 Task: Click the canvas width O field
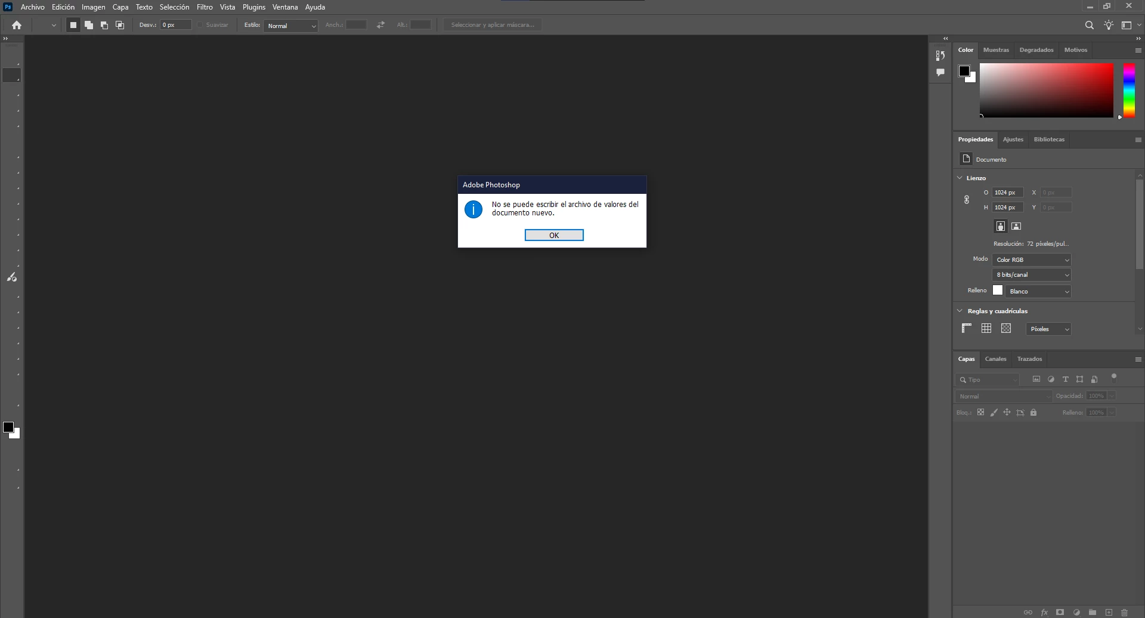(1008, 193)
